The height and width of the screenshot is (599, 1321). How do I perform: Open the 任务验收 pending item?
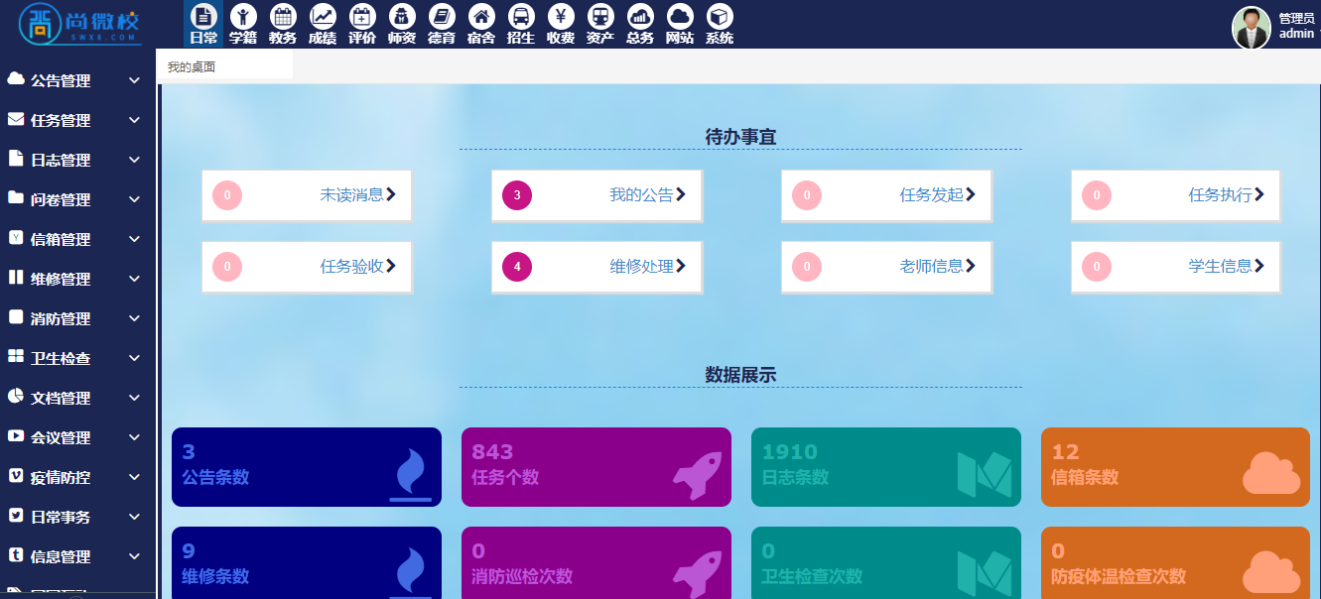pos(307,267)
